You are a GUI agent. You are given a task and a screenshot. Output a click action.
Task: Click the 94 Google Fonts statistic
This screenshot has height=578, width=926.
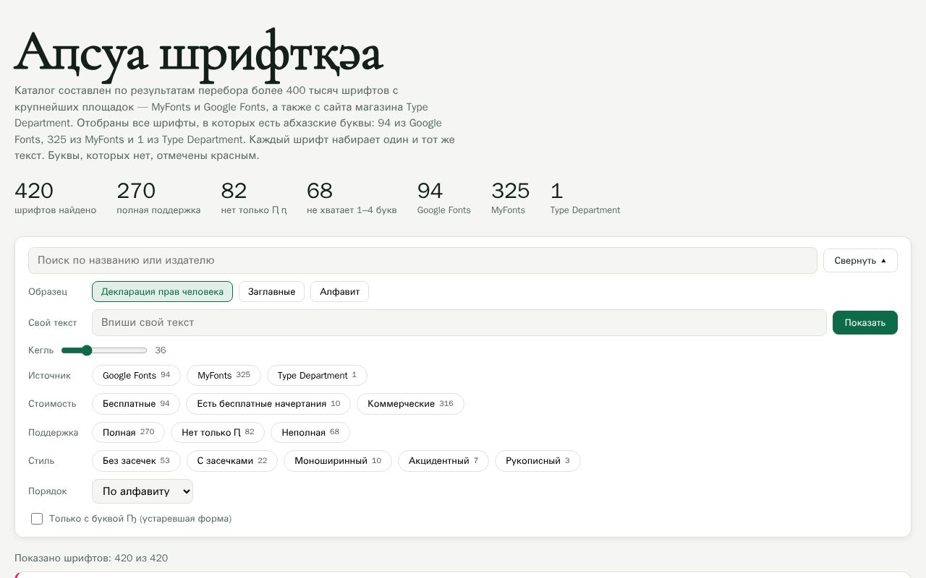click(x=443, y=197)
